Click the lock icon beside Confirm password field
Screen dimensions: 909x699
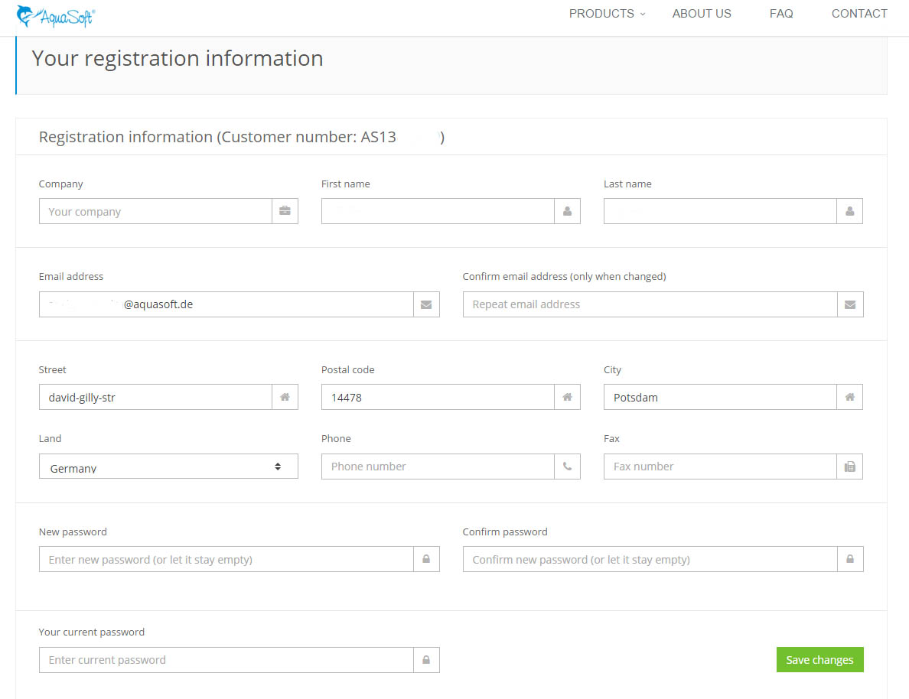(x=850, y=559)
